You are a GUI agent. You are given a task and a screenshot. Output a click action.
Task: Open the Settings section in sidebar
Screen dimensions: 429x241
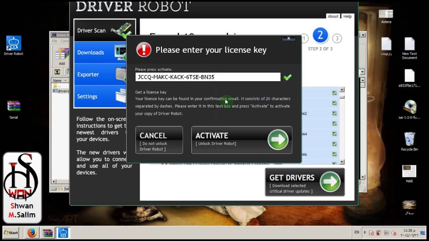point(100,96)
